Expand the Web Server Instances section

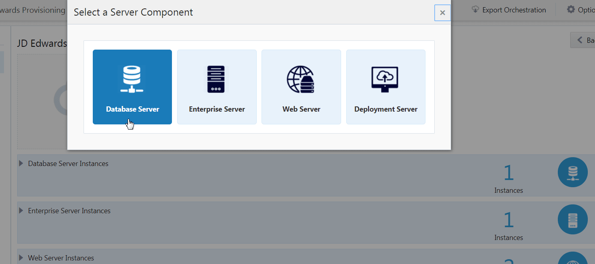click(x=21, y=258)
